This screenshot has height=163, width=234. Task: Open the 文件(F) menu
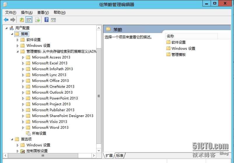(11, 13)
